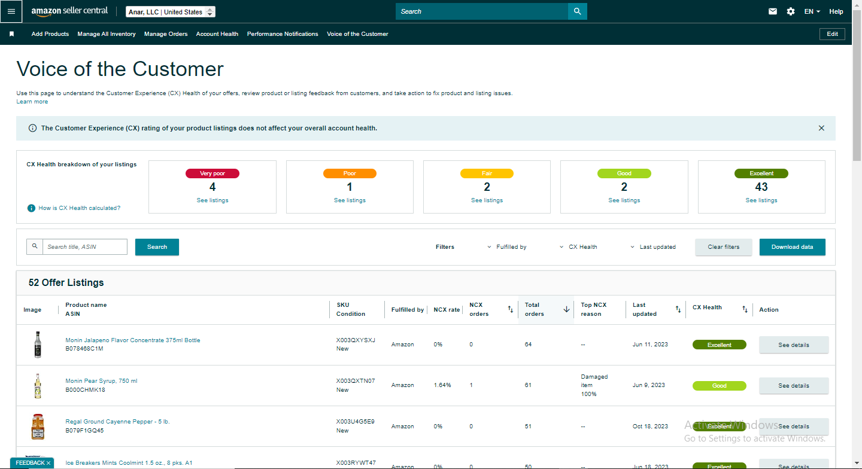
Task: Click the Search title, ASIN input field
Action: click(x=85, y=246)
